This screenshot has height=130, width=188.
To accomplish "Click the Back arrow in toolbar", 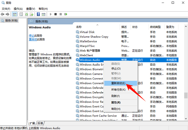I will pyautogui.click(x=3, y=14).
